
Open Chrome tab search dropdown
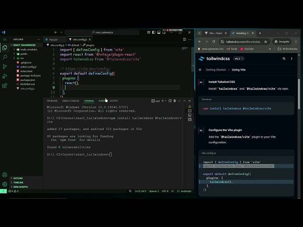[199, 33]
